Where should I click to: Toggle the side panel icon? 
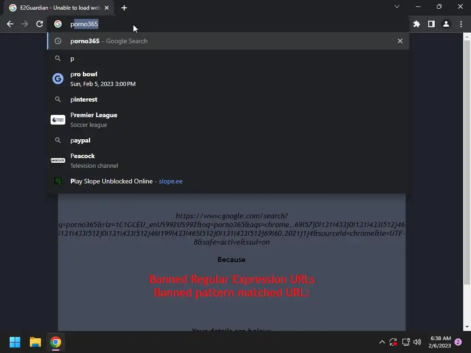point(431,24)
